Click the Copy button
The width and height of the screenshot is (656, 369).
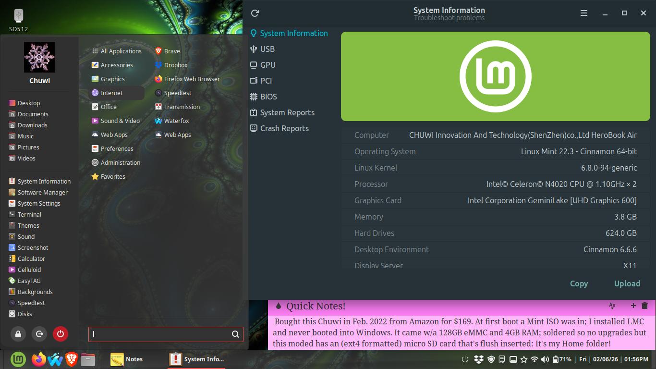coord(579,283)
